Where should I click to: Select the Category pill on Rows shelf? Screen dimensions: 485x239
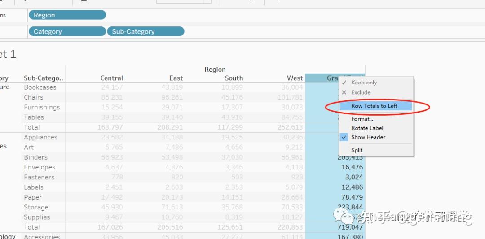[67, 31]
